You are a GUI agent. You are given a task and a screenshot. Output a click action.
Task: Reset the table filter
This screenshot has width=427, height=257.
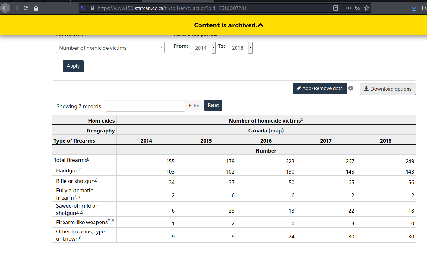point(213,105)
